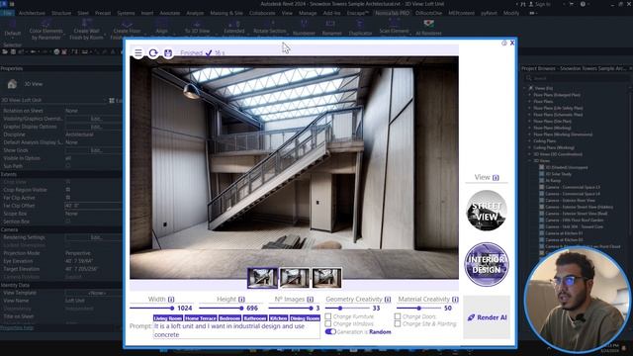633x356 pixels.
Task: Click the To 3D View ribbon tool
Action: [197, 27]
